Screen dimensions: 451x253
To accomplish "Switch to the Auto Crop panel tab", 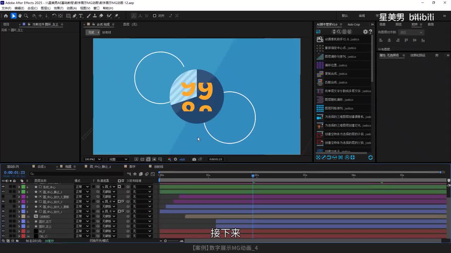I will click(x=354, y=25).
